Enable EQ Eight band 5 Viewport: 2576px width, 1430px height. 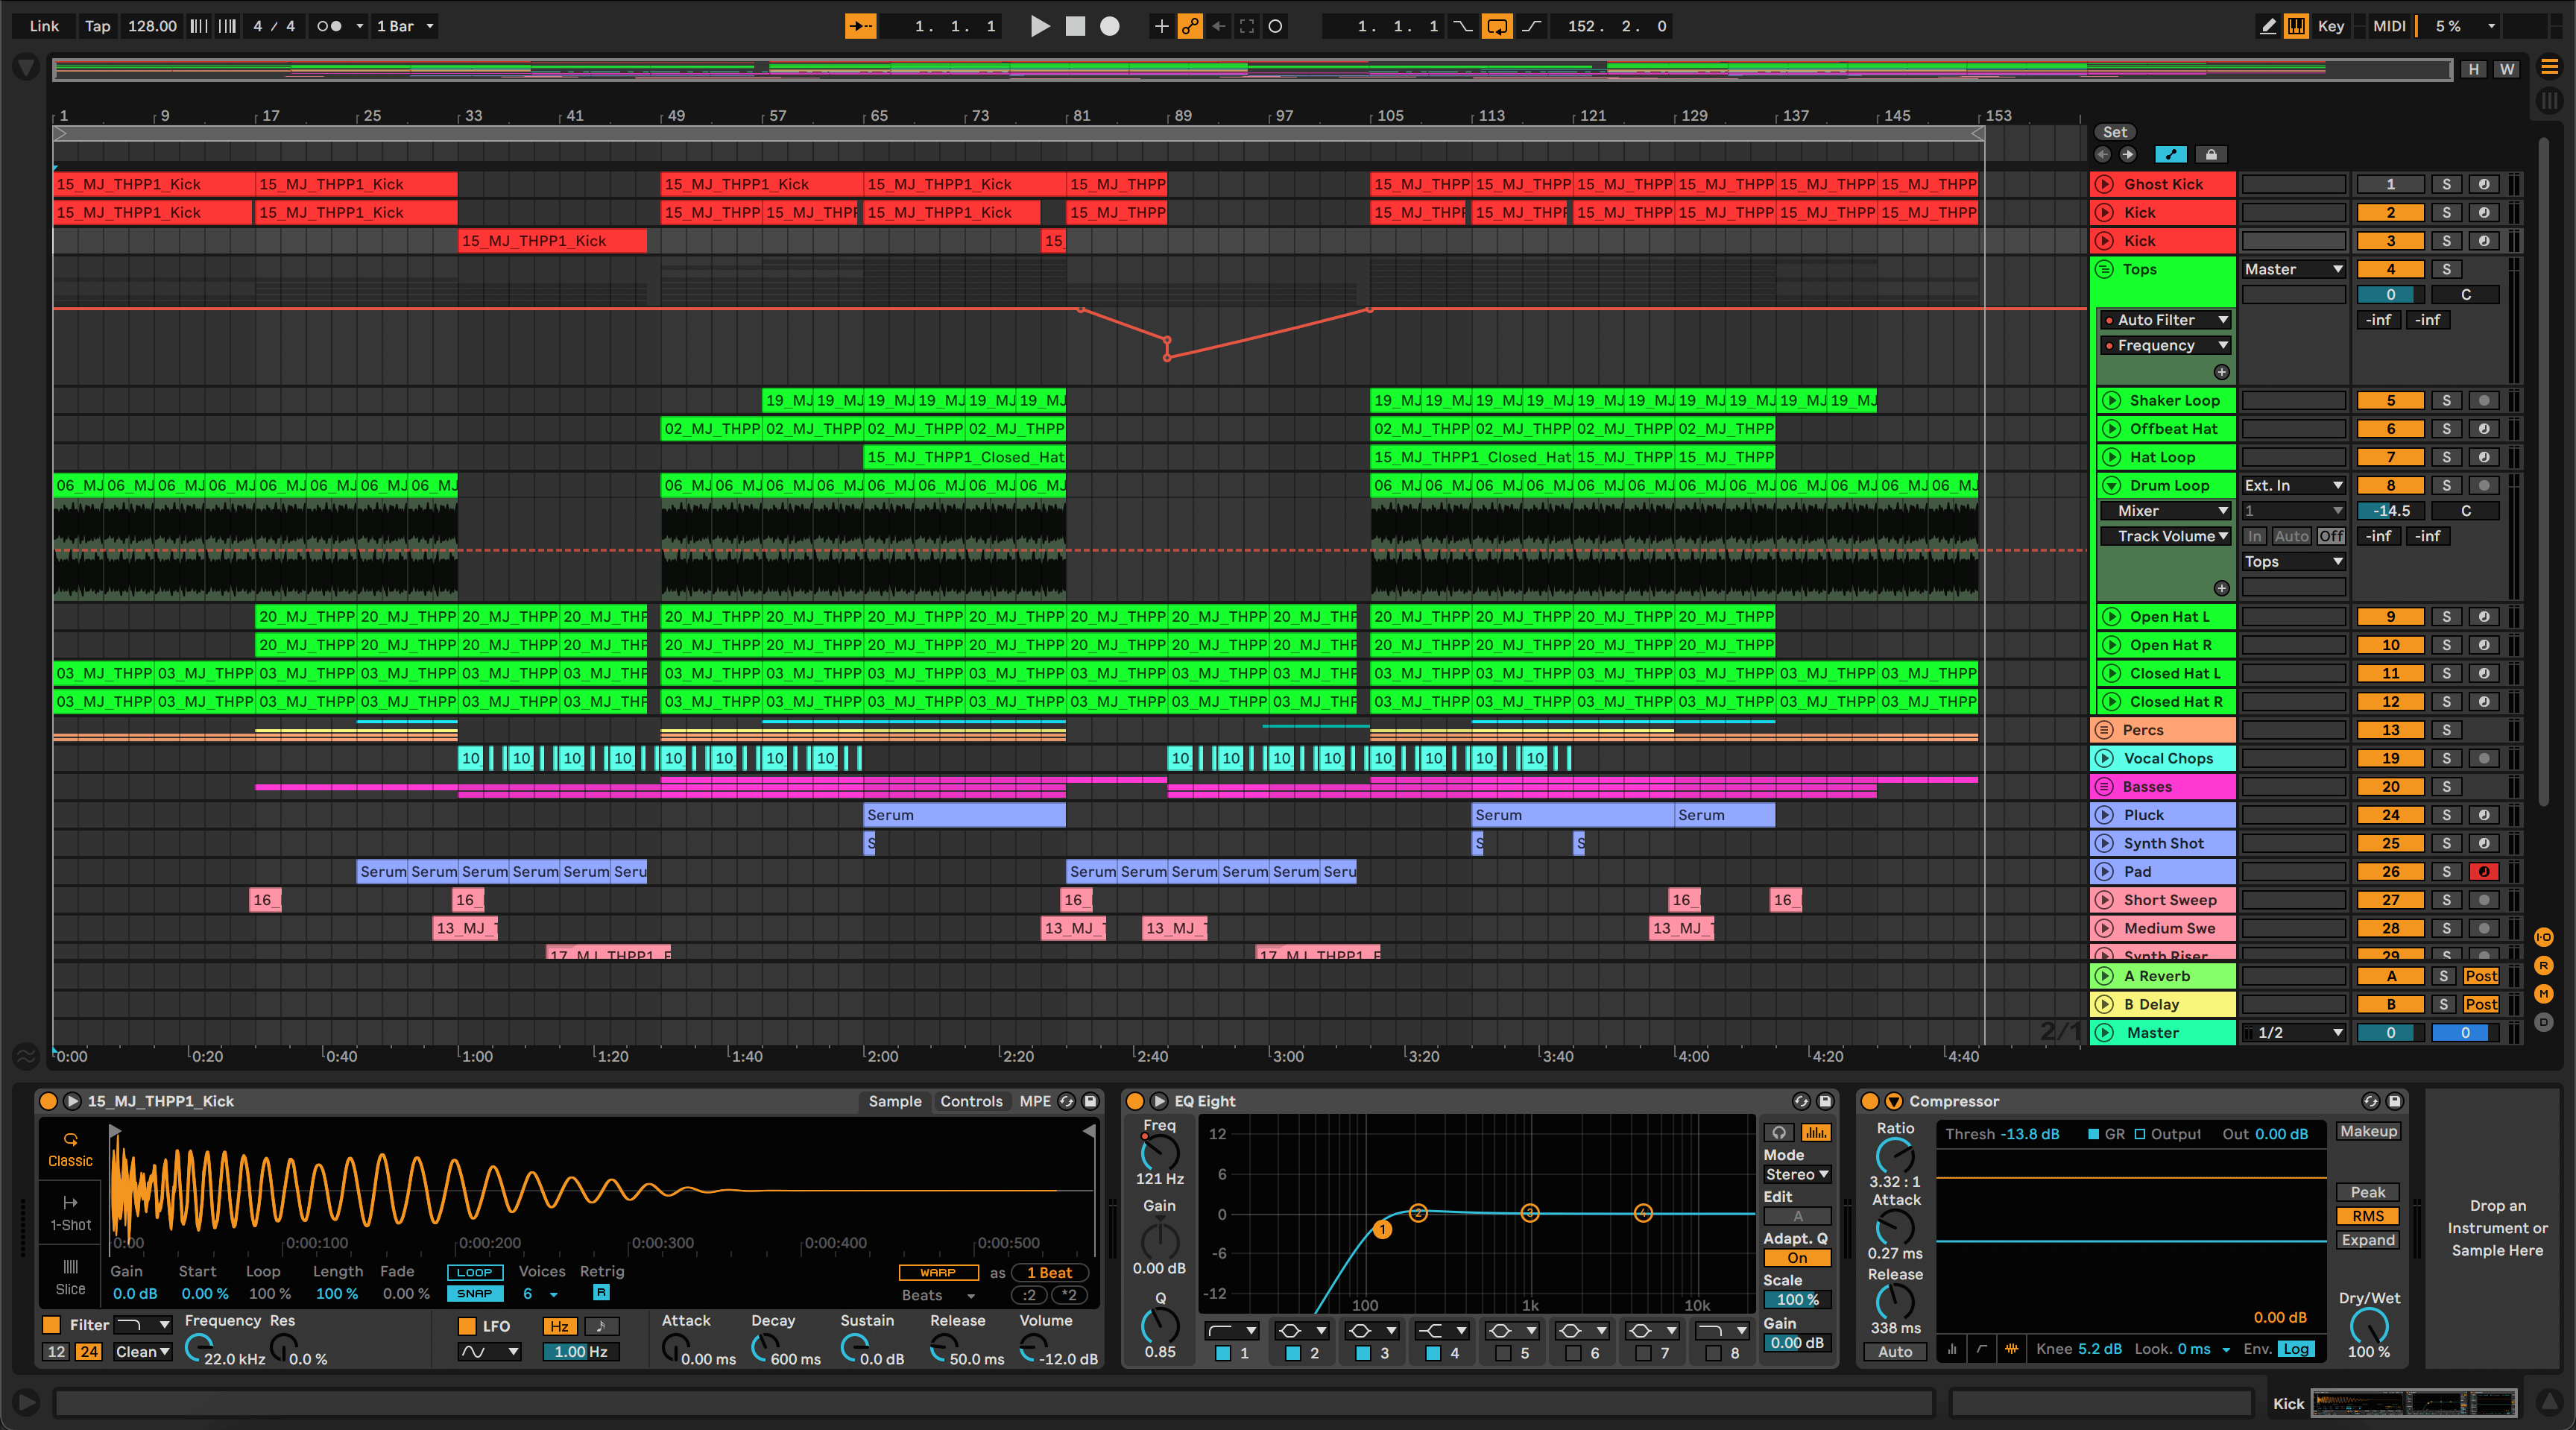click(x=1503, y=1353)
